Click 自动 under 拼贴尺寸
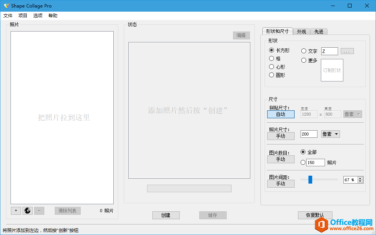This screenshot has height=235, width=376. tap(281, 114)
